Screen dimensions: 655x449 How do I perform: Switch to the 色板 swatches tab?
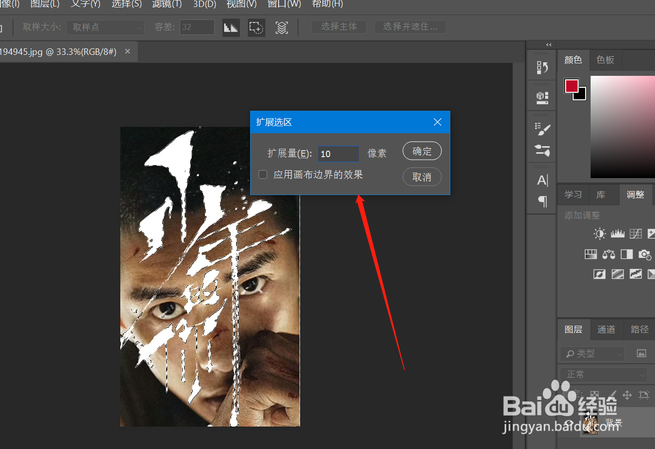coord(605,60)
